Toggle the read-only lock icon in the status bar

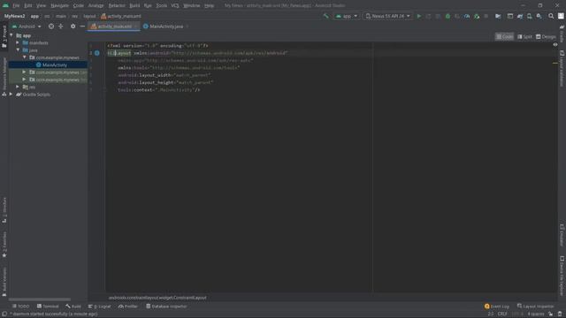pyautogui.click(x=550, y=314)
